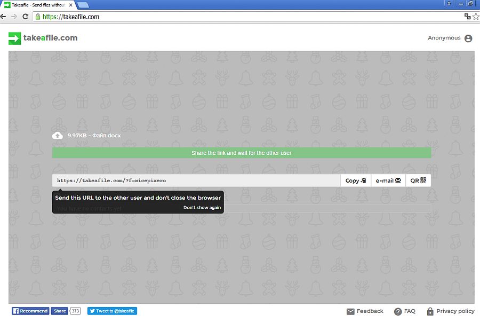The width and height of the screenshot is (480, 323).
Task: Select the share URL text field
Action: click(196, 180)
